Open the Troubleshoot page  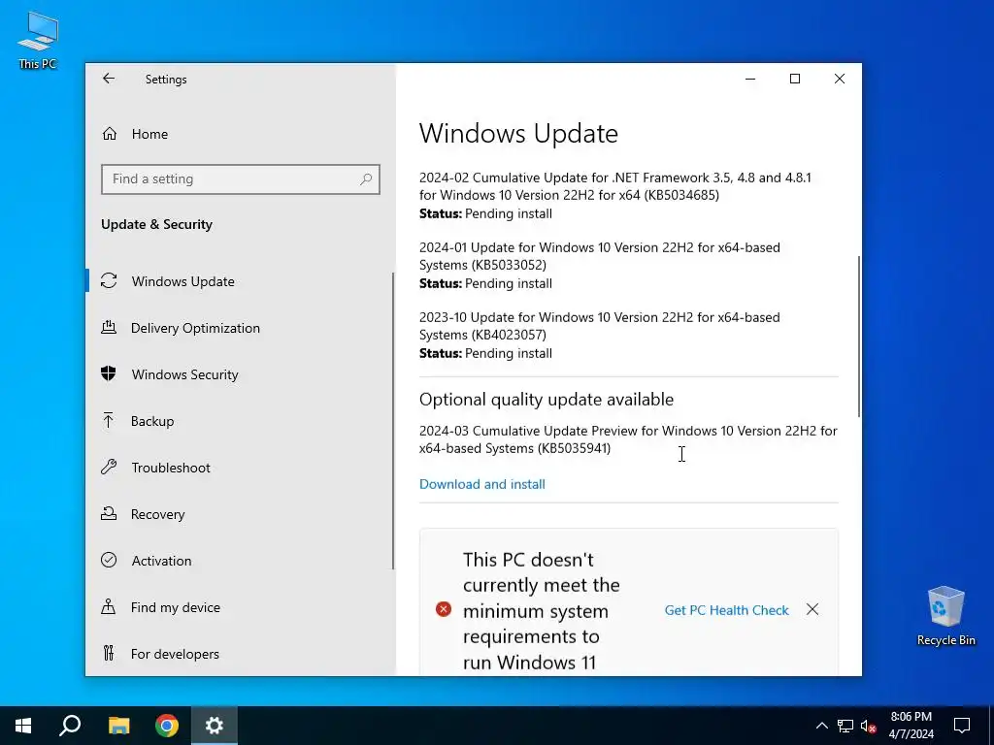coord(241,468)
